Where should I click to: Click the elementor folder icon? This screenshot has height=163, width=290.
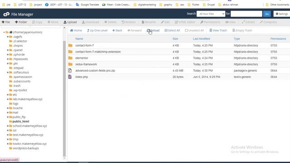(70, 58)
